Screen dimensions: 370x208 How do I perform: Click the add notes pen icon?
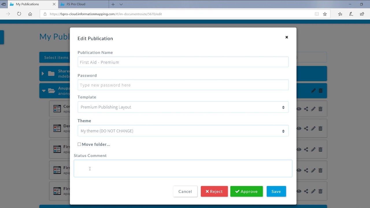click(x=351, y=14)
